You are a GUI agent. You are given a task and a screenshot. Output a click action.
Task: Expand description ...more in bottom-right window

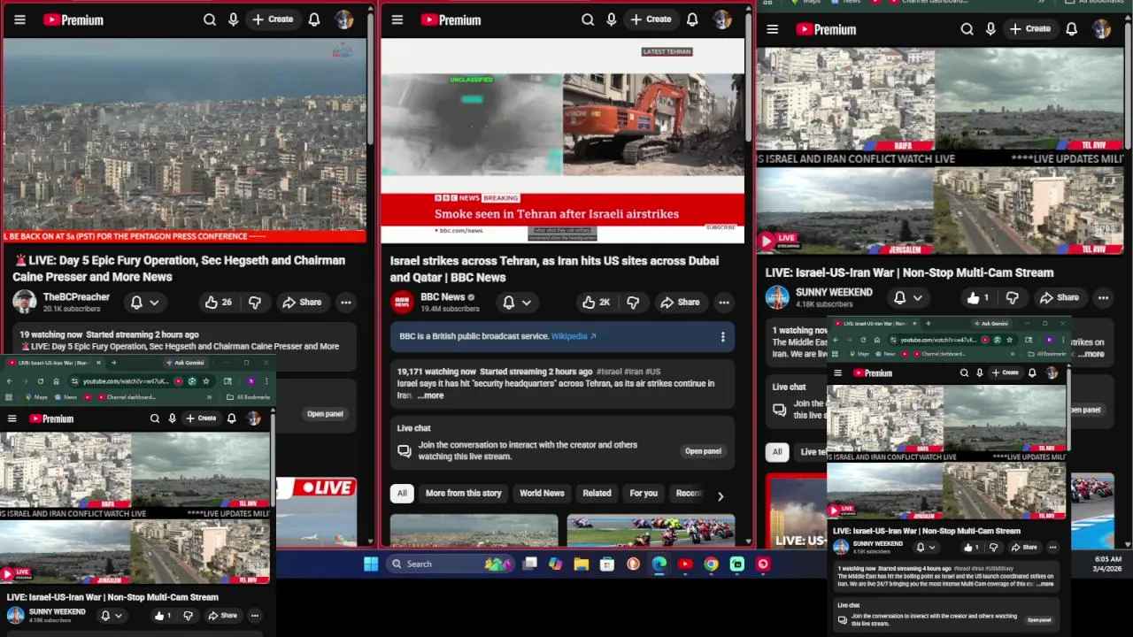[1045, 584]
